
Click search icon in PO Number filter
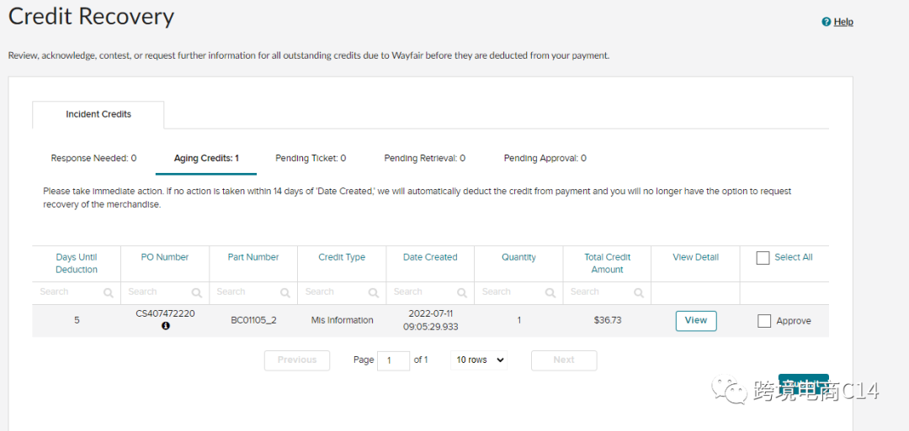coord(196,293)
